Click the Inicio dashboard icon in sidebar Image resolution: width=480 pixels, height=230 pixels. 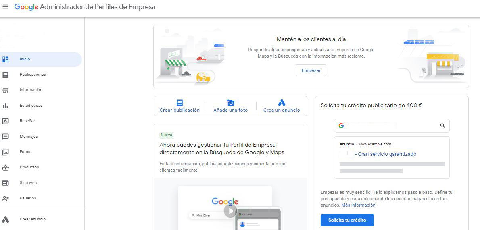(x=6, y=59)
